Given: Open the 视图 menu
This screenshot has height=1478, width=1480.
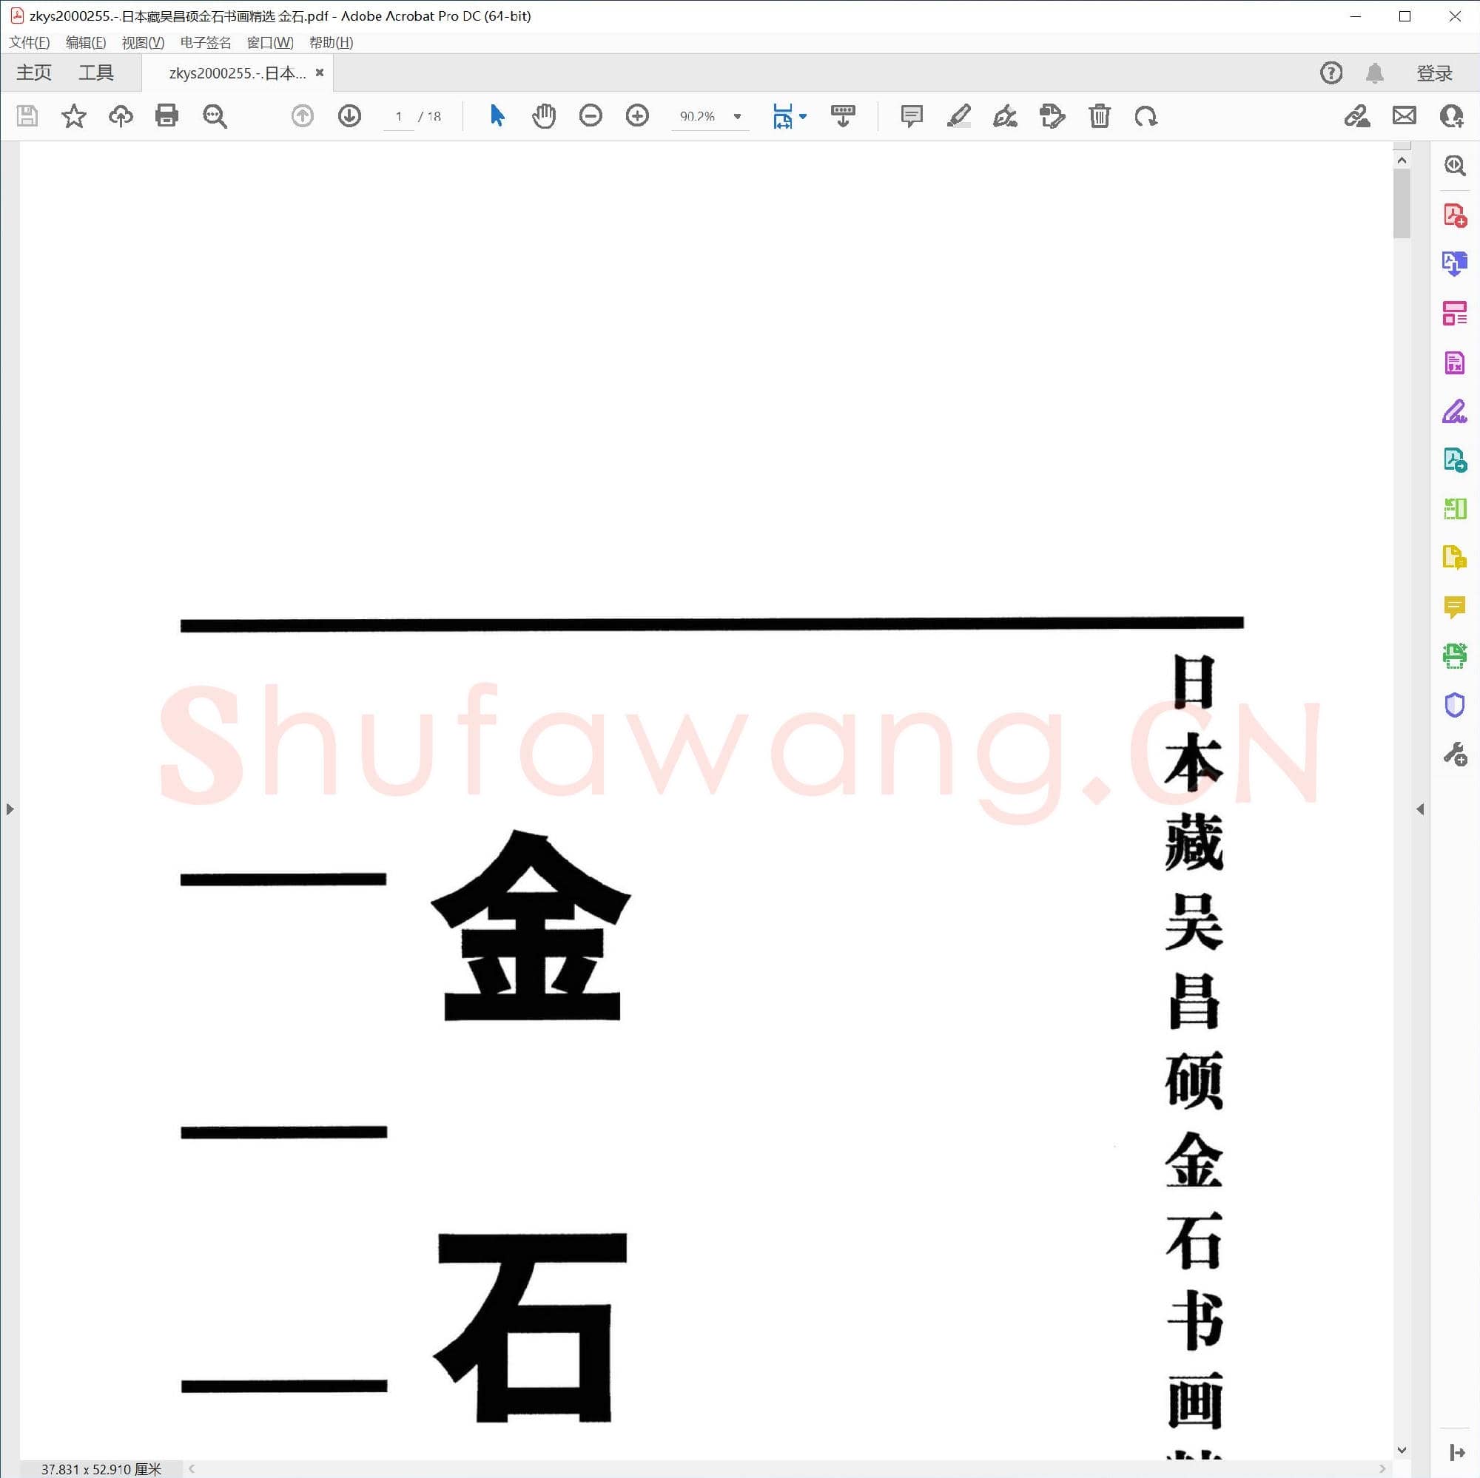Looking at the screenshot, I should click(143, 42).
